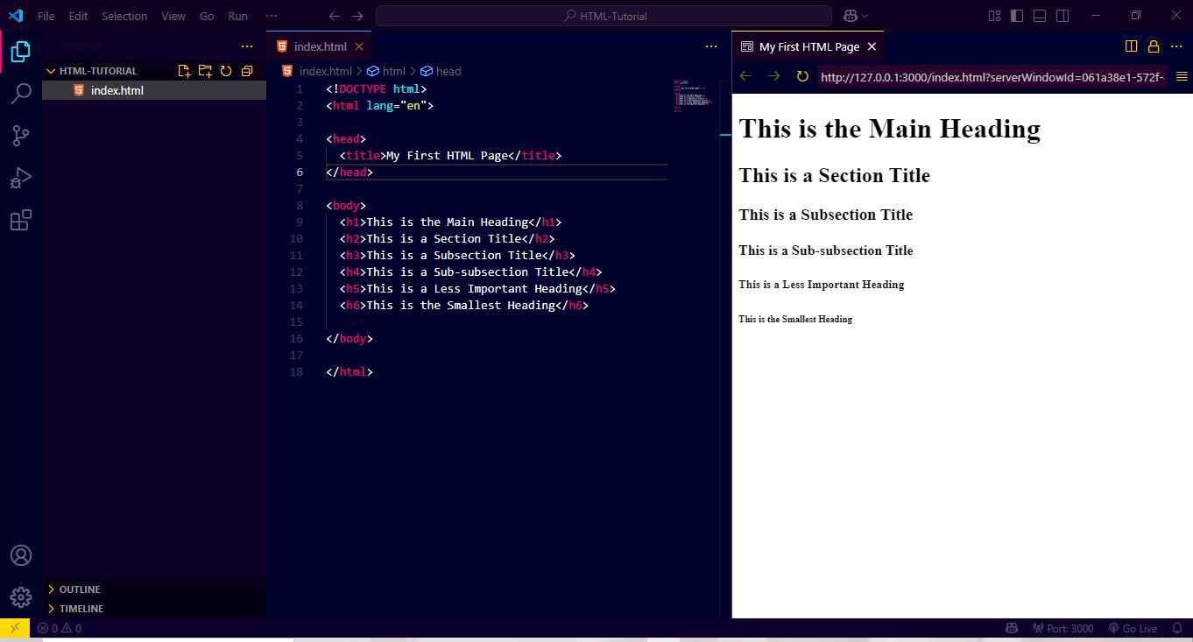Expand the OUTLINE section
The width and height of the screenshot is (1193, 642).
coord(79,589)
